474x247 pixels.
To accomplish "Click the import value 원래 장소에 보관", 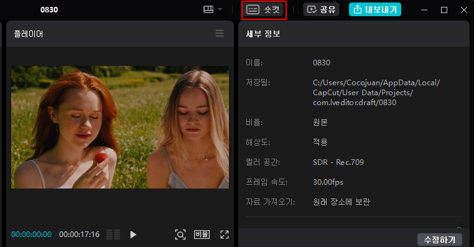I will tap(342, 202).
